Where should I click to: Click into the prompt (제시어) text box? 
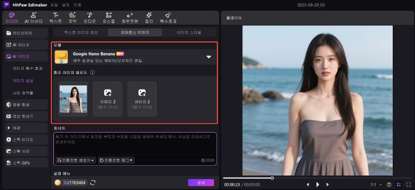pos(135,144)
